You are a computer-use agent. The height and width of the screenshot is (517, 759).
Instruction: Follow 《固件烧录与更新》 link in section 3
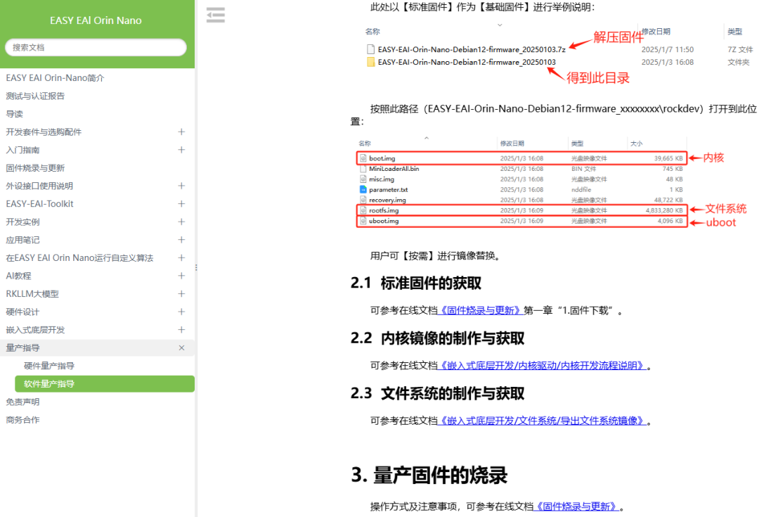(x=576, y=507)
